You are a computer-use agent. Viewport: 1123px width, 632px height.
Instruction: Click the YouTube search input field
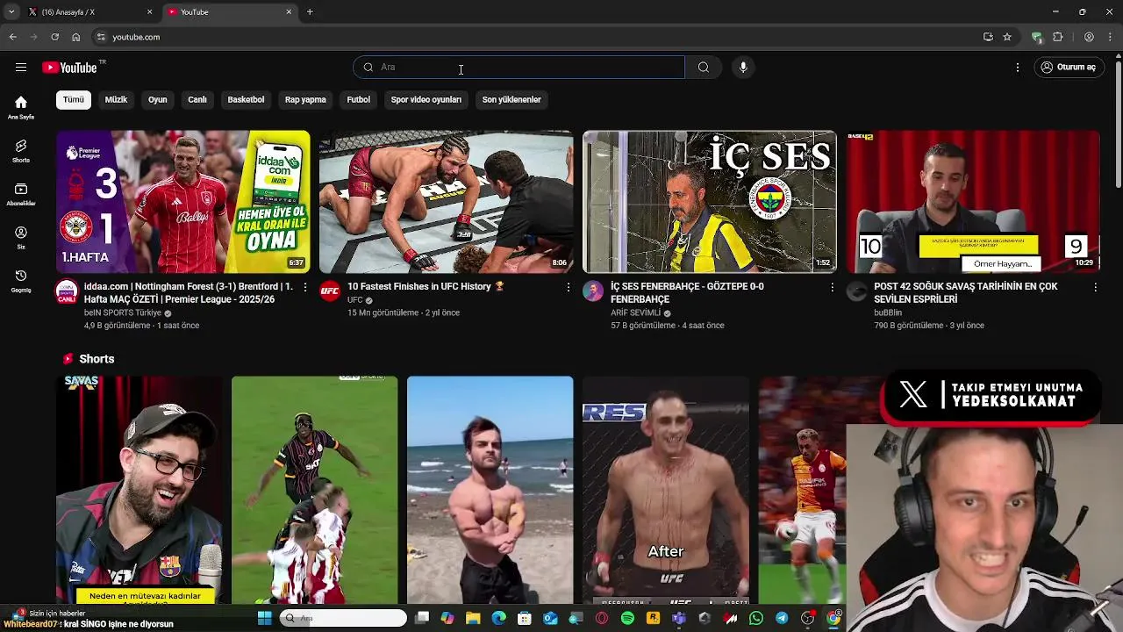(x=519, y=68)
